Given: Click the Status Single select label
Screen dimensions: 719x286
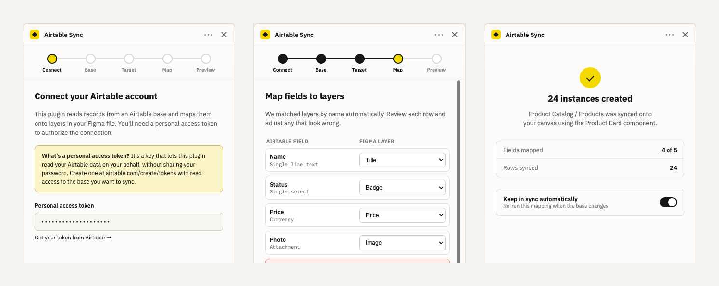Looking at the screenshot, I should (x=289, y=188).
